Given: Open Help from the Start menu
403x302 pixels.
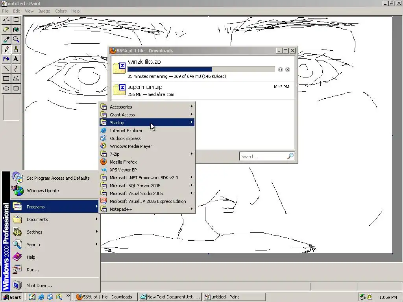Looking at the screenshot, I should [55, 257].
